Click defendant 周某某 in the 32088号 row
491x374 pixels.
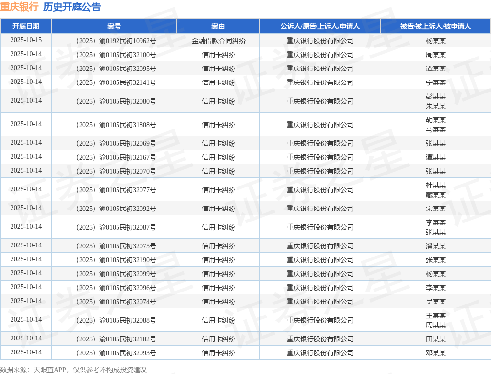pyautogui.click(x=435, y=325)
